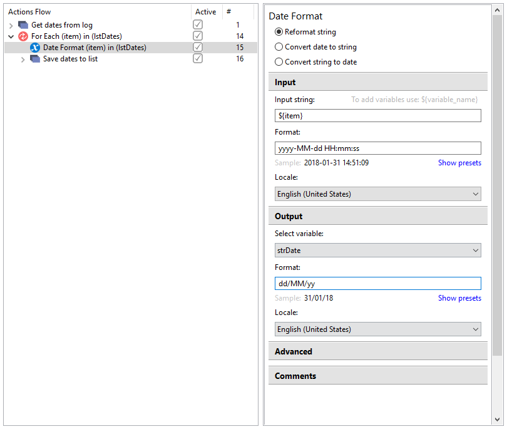Viewport: 507px width, 429px height.
Task: Toggle Active checkbox for 'Save dates to list'
Action: coord(198,59)
